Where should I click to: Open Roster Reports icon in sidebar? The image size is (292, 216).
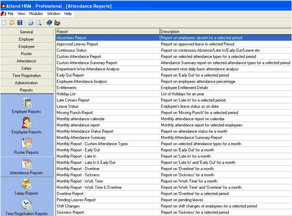tap(27, 143)
